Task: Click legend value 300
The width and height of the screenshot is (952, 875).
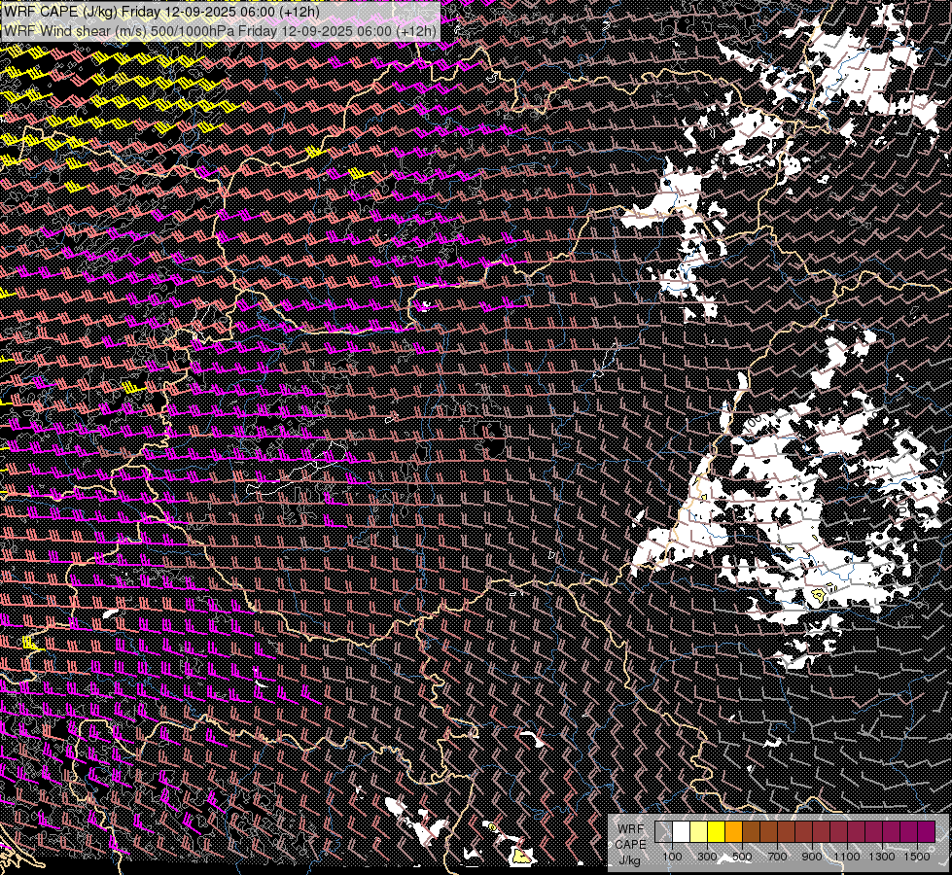Action: (707, 857)
